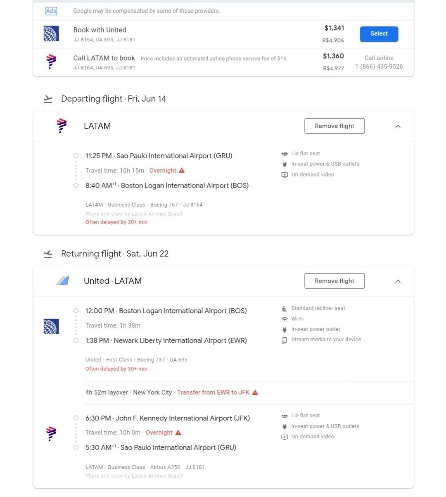This screenshot has width=446, height=497.
Task: Remove the returning United · LATAM flight
Action: (x=334, y=281)
